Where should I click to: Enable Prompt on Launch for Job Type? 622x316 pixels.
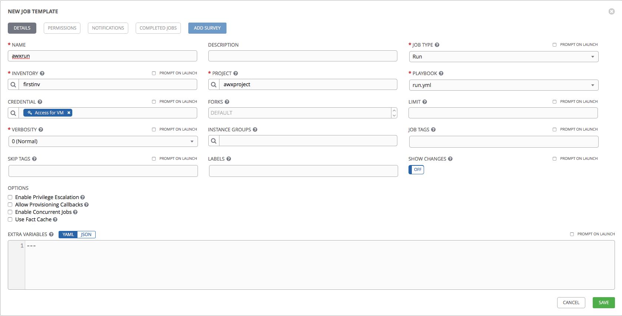[555, 45]
